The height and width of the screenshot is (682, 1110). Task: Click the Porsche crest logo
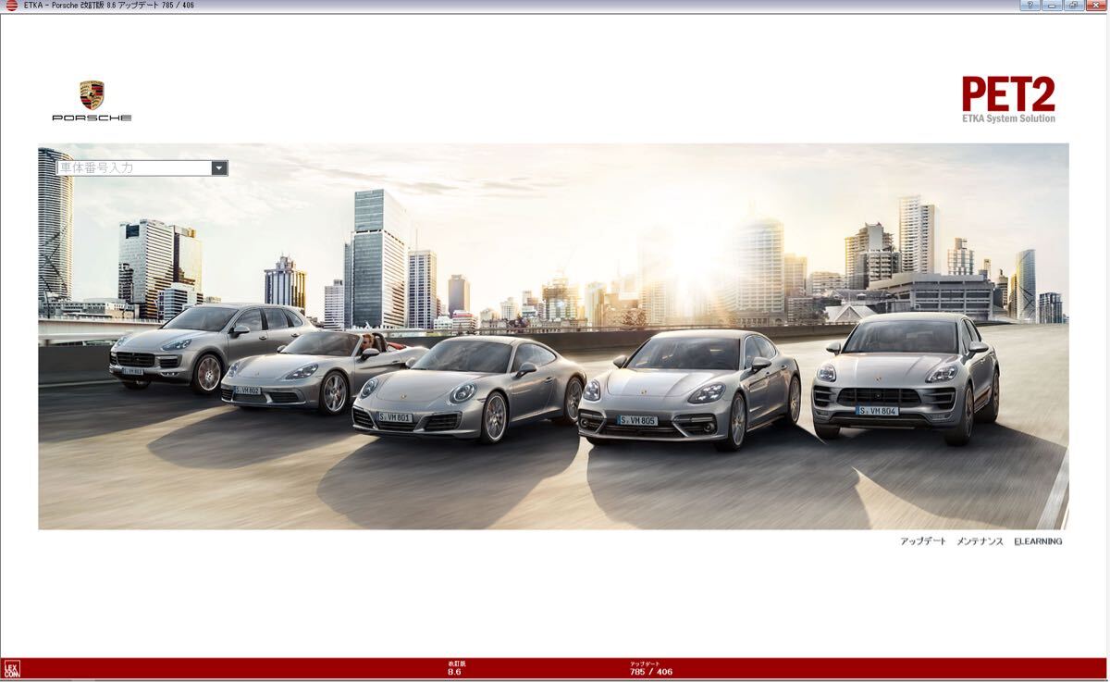[92, 95]
